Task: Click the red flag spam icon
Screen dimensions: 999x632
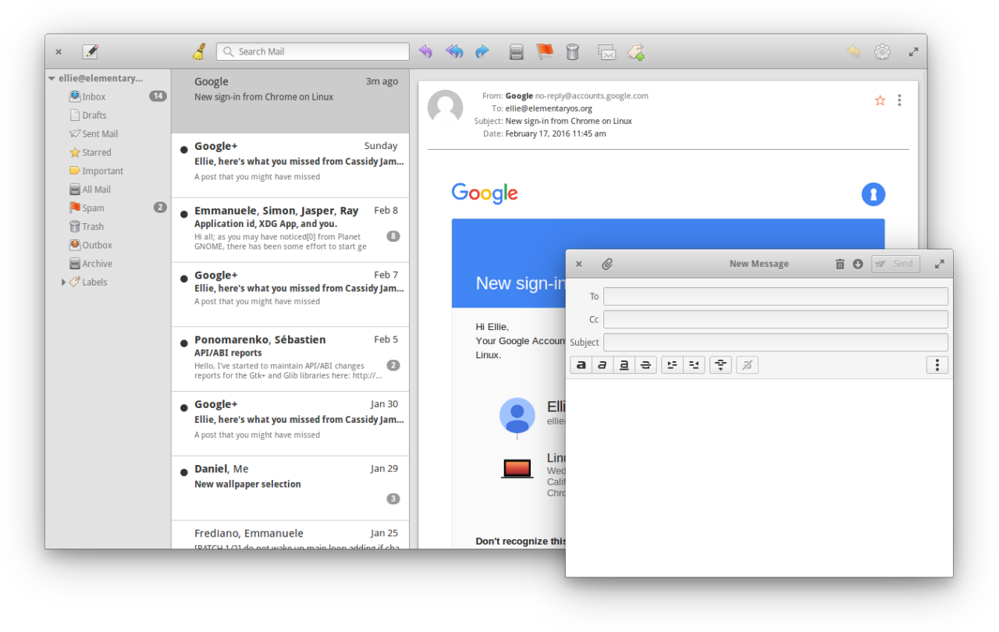Action: [x=544, y=51]
